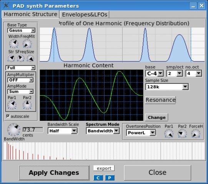208x184 pixels.
Task: Click the Width knob
Action: tap(14, 43)
